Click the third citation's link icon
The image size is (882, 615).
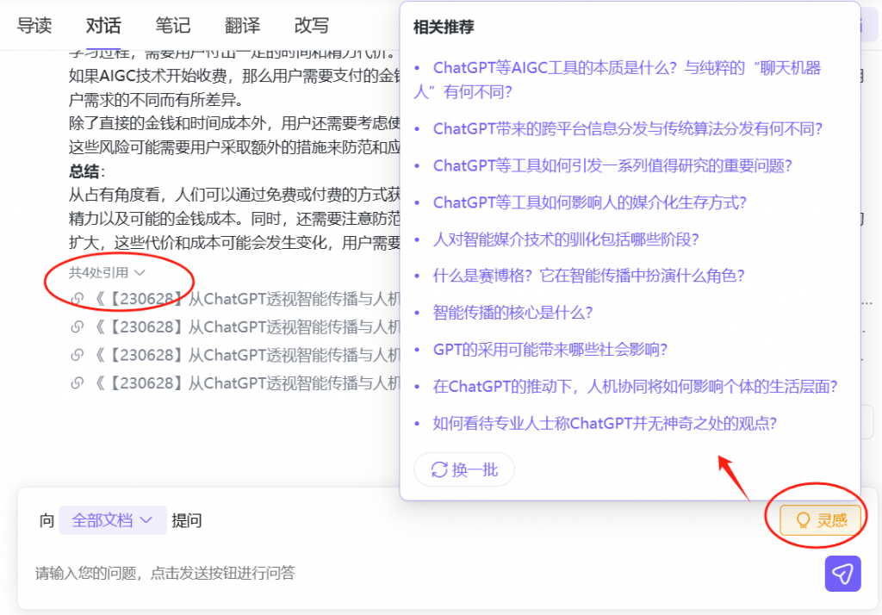coord(77,355)
